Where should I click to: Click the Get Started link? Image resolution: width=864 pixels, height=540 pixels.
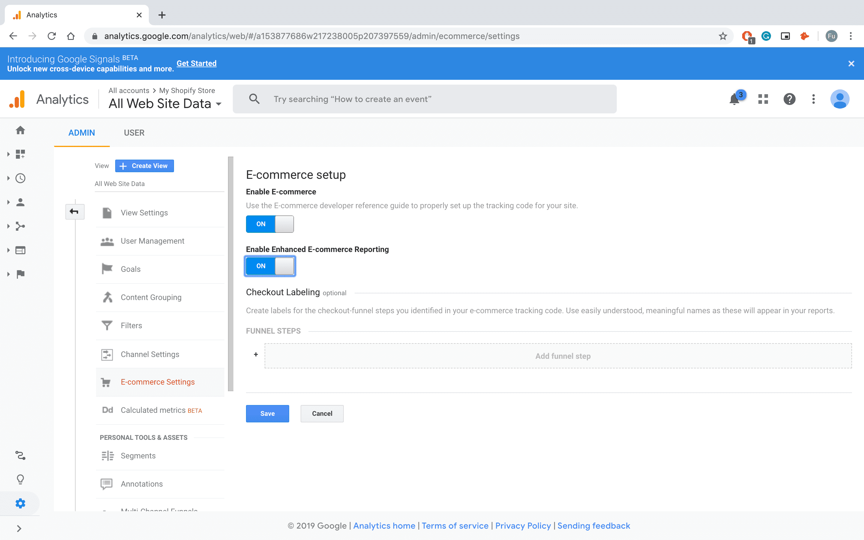pos(196,63)
